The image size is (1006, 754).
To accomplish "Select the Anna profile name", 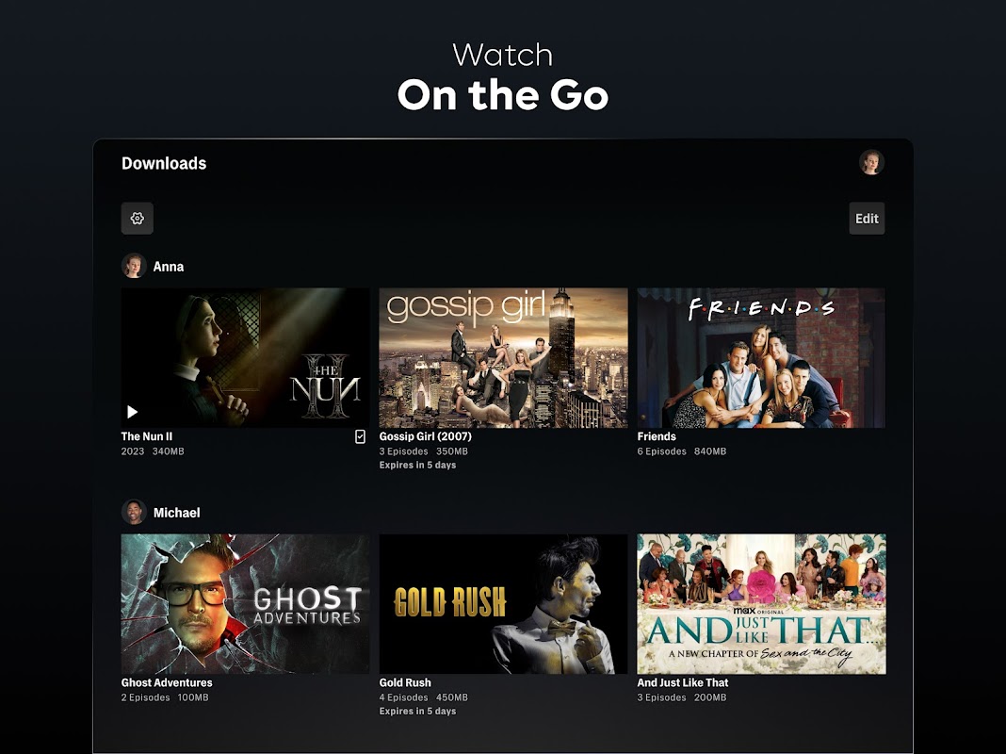I will (168, 267).
